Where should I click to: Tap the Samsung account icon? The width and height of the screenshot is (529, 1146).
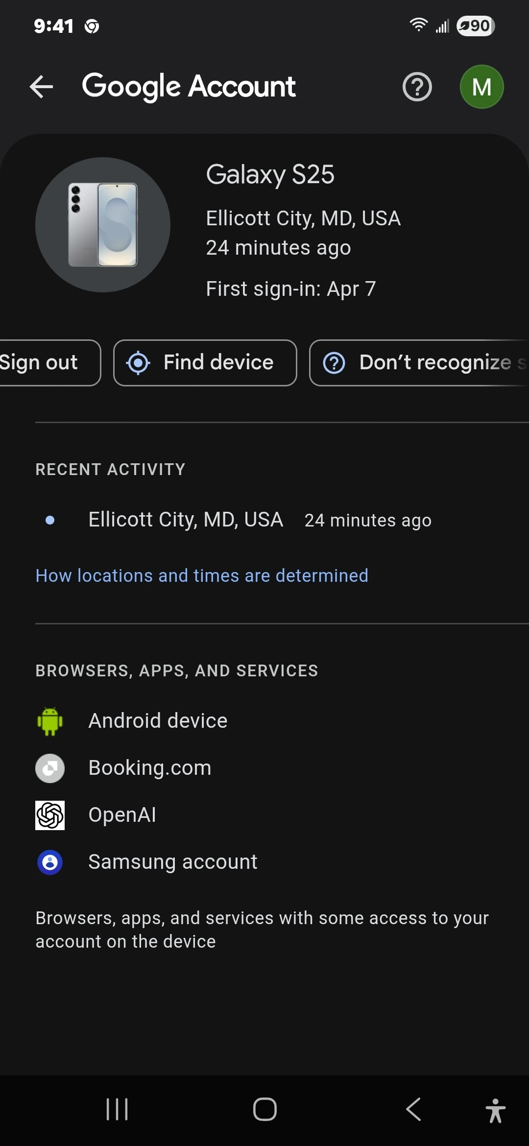(50, 862)
